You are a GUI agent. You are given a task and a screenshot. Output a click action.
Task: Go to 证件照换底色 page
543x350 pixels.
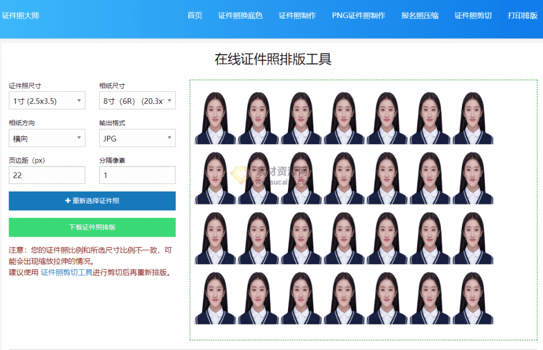[x=240, y=15]
